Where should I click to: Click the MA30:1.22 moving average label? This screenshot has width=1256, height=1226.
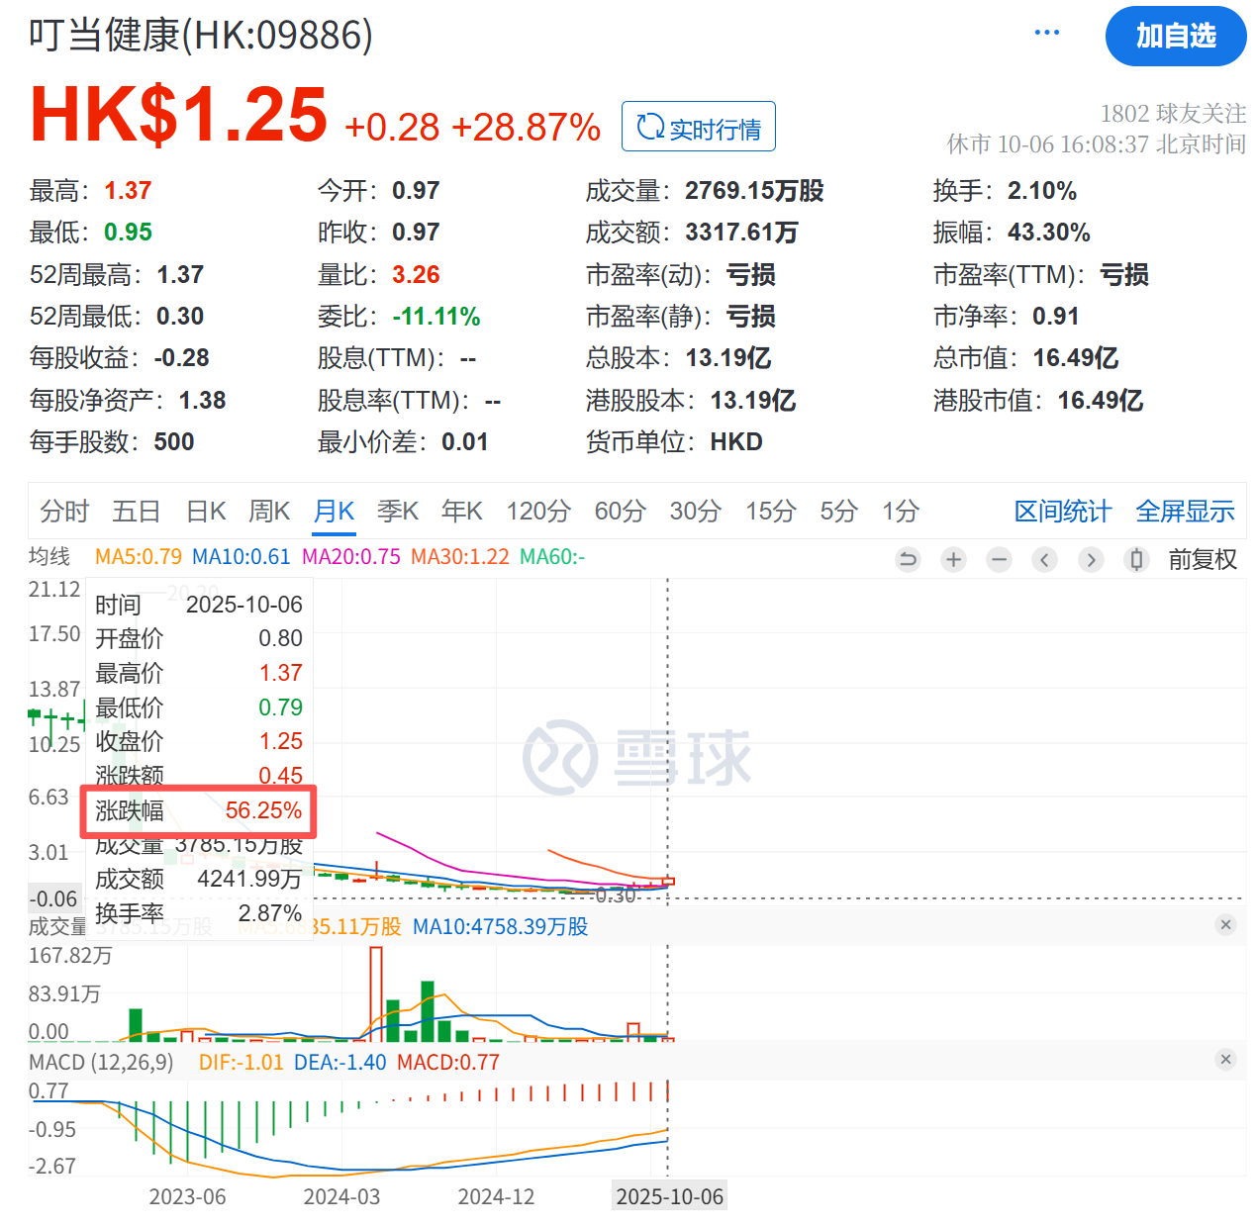(460, 557)
